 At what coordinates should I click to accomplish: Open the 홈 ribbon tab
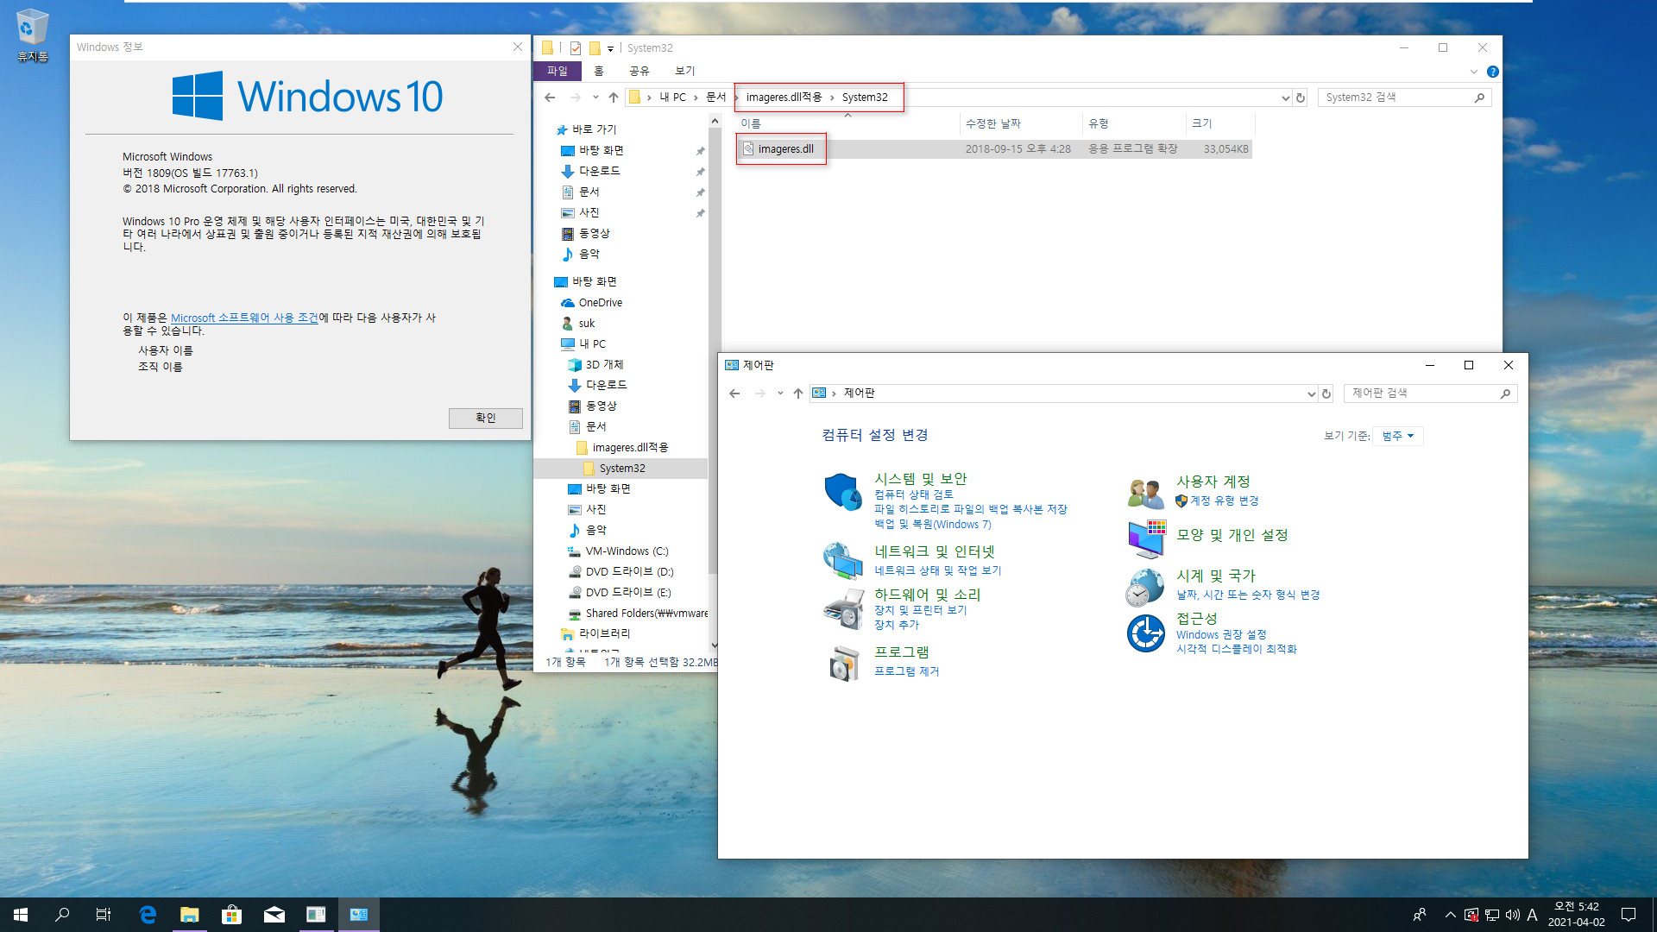599,71
